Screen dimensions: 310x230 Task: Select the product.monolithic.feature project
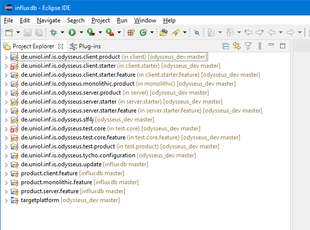(56, 182)
